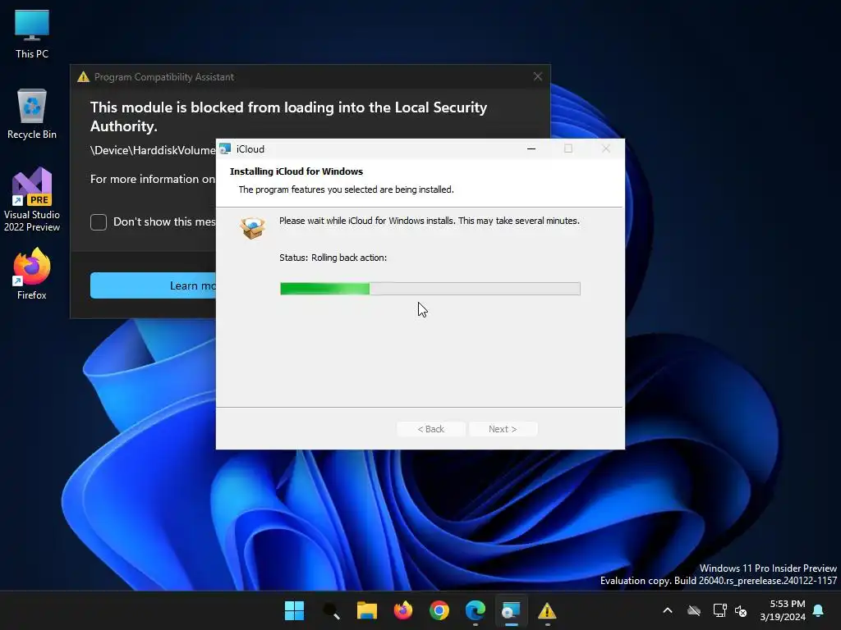Switch to iCloud installer taskbar icon
Image resolution: width=841 pixels, height=630 pixels.
511,610
